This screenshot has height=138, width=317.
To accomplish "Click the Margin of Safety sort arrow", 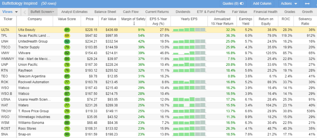I will click(x=134, y=24).
